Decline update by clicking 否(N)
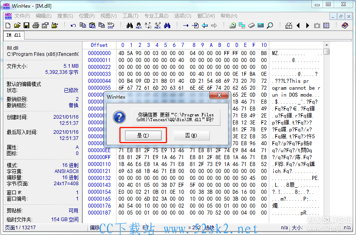 [191, 135]
